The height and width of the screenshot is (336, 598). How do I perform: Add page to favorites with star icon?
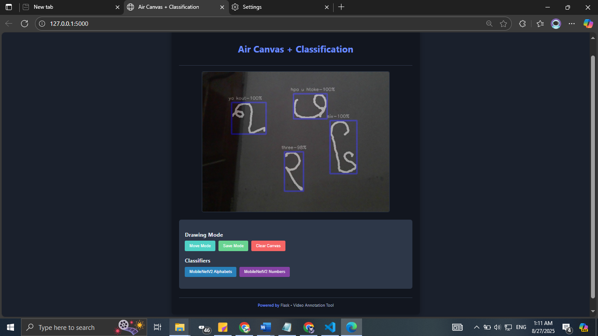503,24
